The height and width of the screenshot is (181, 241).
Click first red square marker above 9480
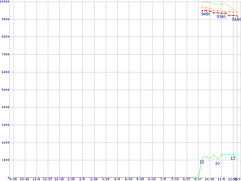202,11
